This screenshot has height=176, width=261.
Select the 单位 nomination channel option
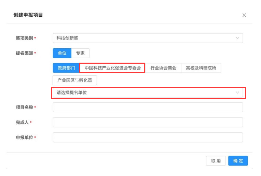pyautogui.click(x=62, y=53)
